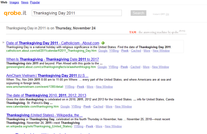Open the AmCham Vietnam Thanksgiving Day result

pos(47,76)
